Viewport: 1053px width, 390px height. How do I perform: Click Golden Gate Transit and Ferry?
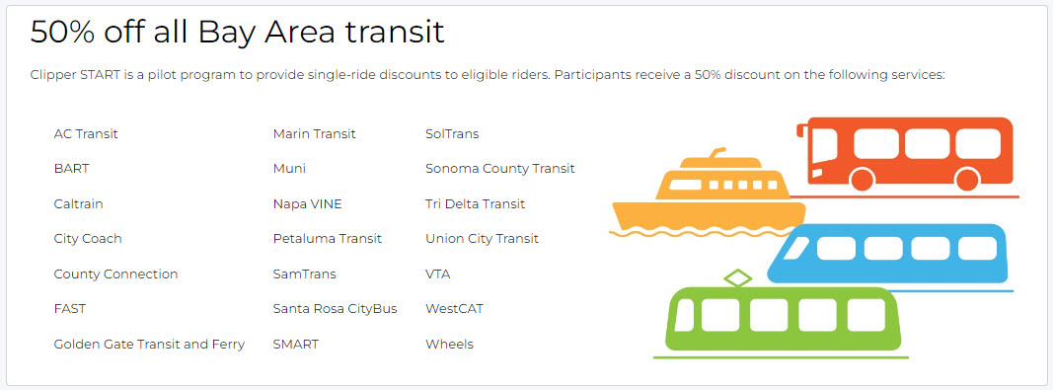click(149, 345)
